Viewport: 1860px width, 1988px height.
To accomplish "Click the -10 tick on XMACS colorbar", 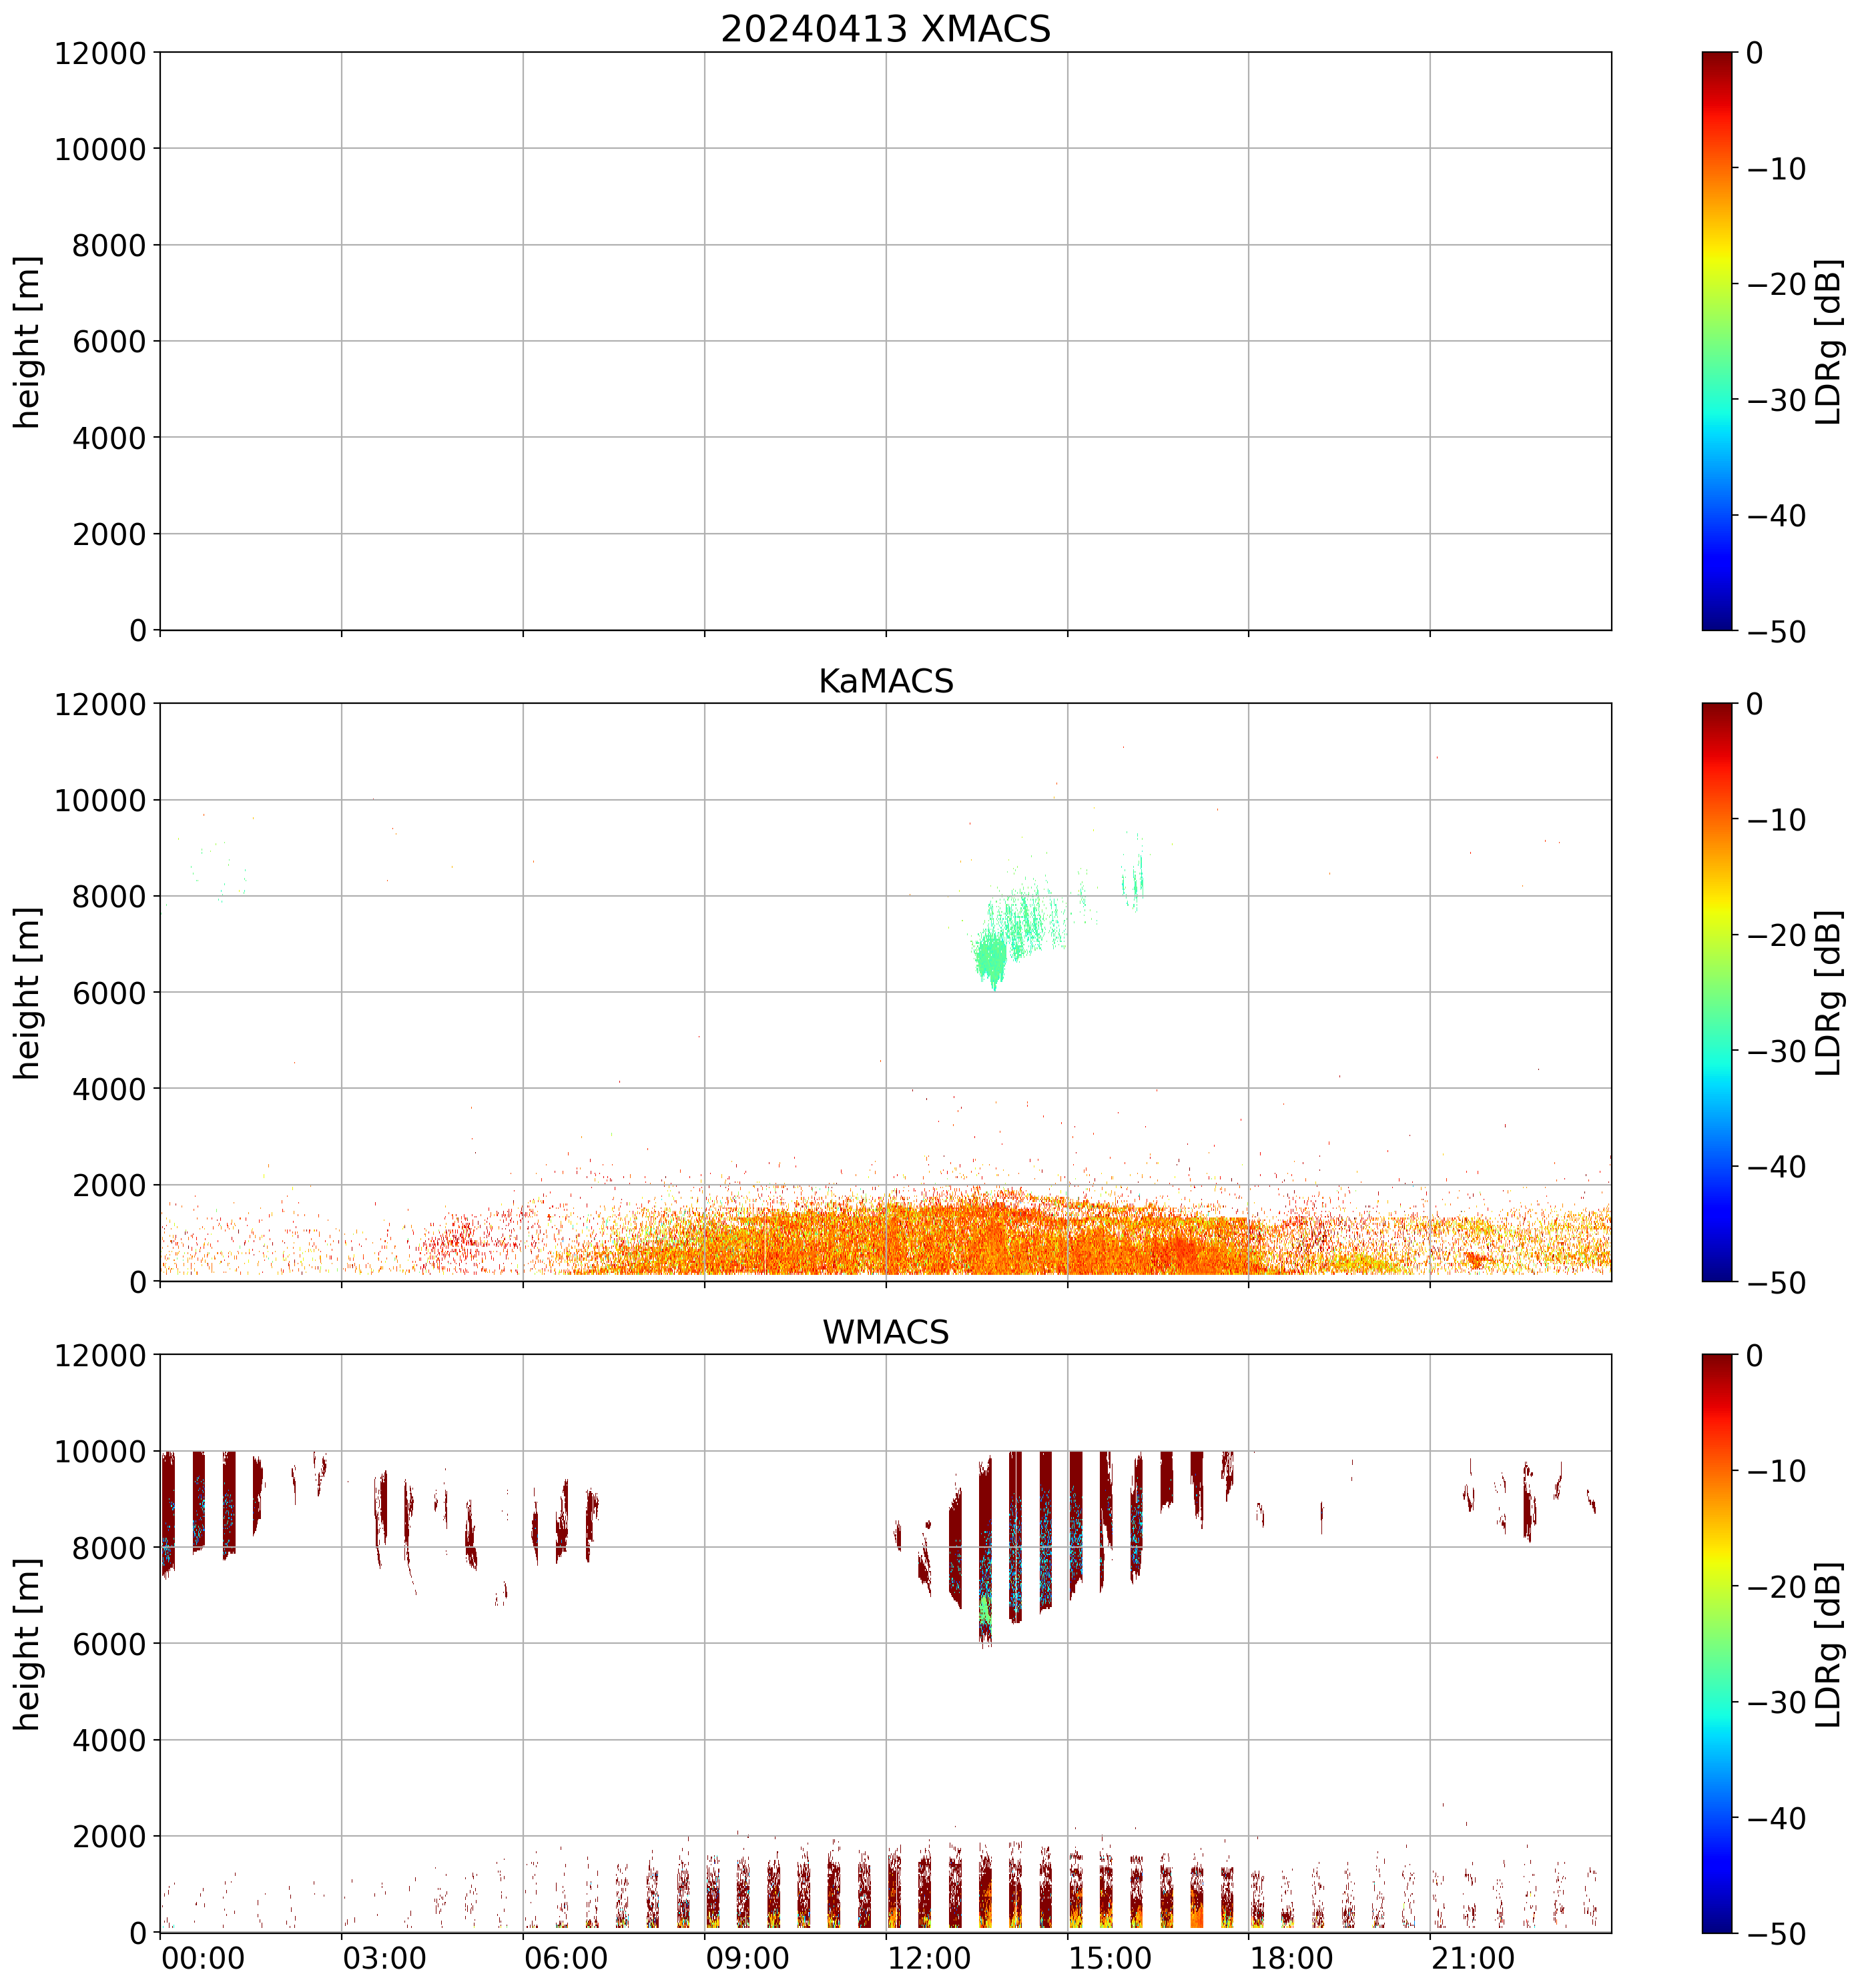I will [1776, 169].
